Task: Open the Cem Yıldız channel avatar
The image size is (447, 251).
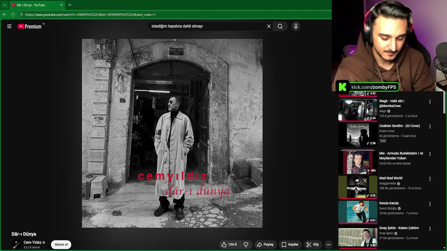Action: click(x=16, y=245)
